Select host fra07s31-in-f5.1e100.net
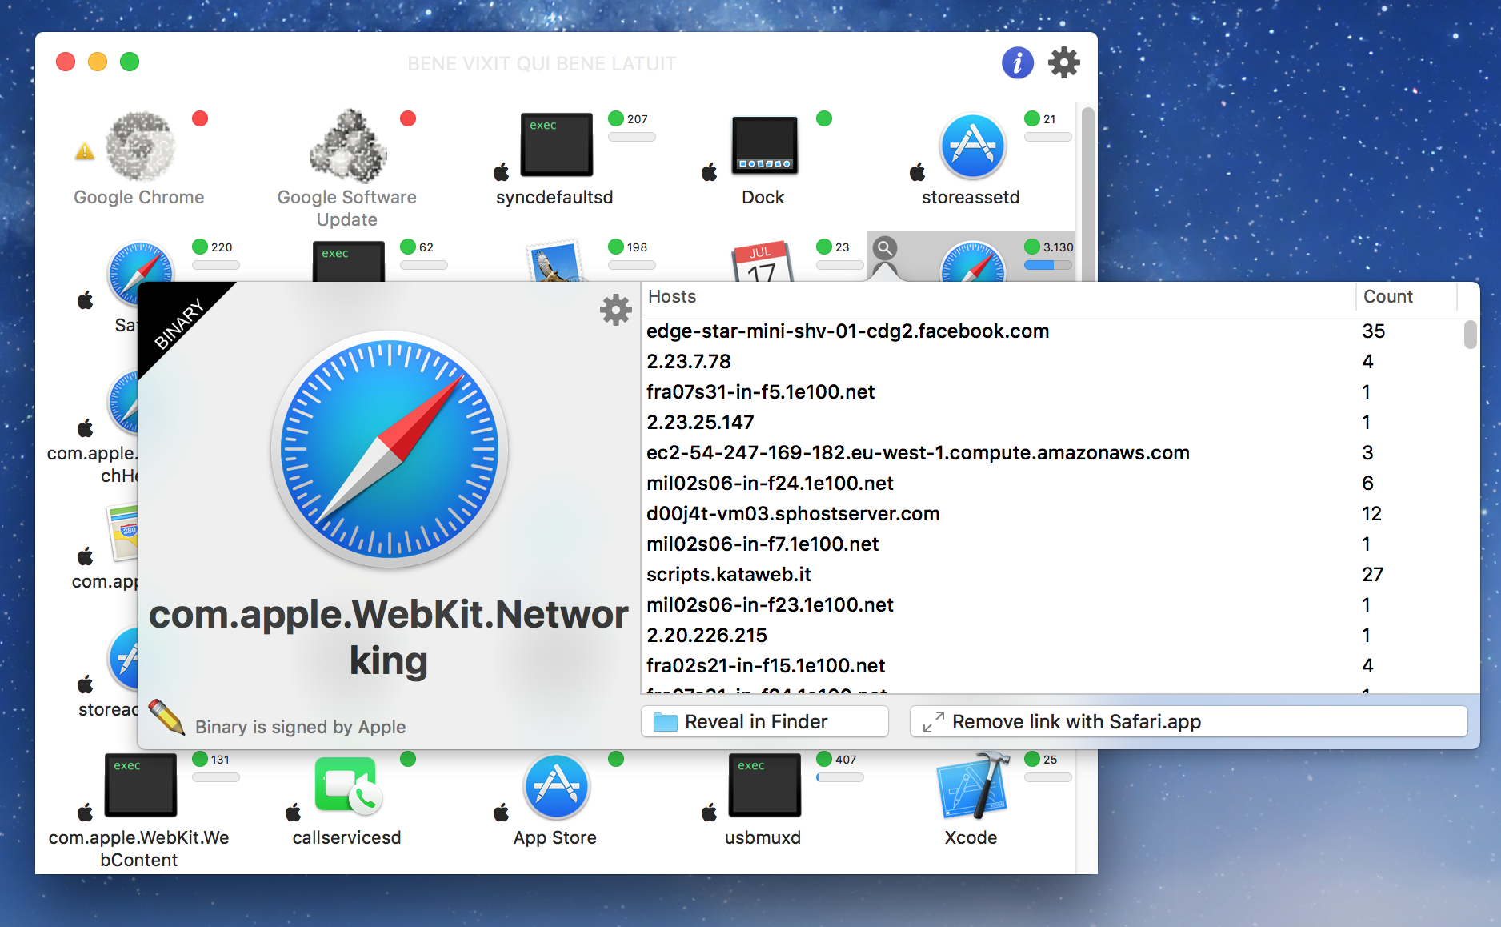1501x927 pixels. [1053, 392]
